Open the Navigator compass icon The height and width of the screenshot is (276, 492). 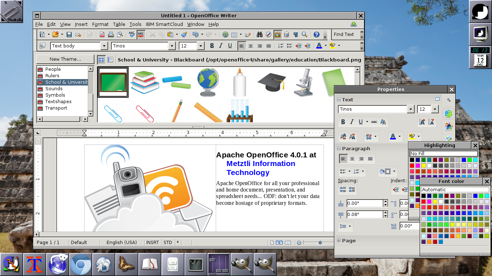pos(269,34)
